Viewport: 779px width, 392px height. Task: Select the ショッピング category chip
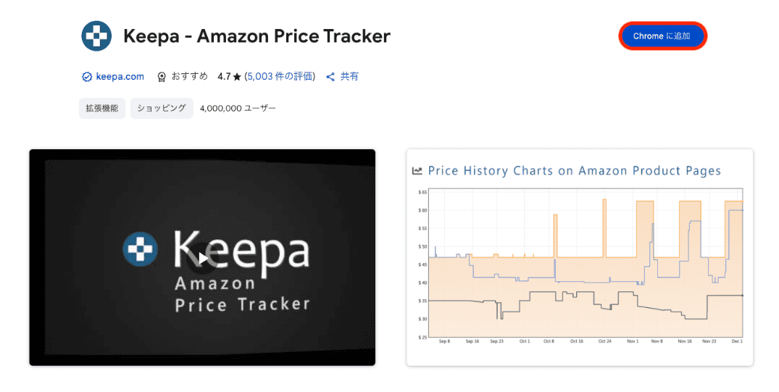click(x=162, y=109)
